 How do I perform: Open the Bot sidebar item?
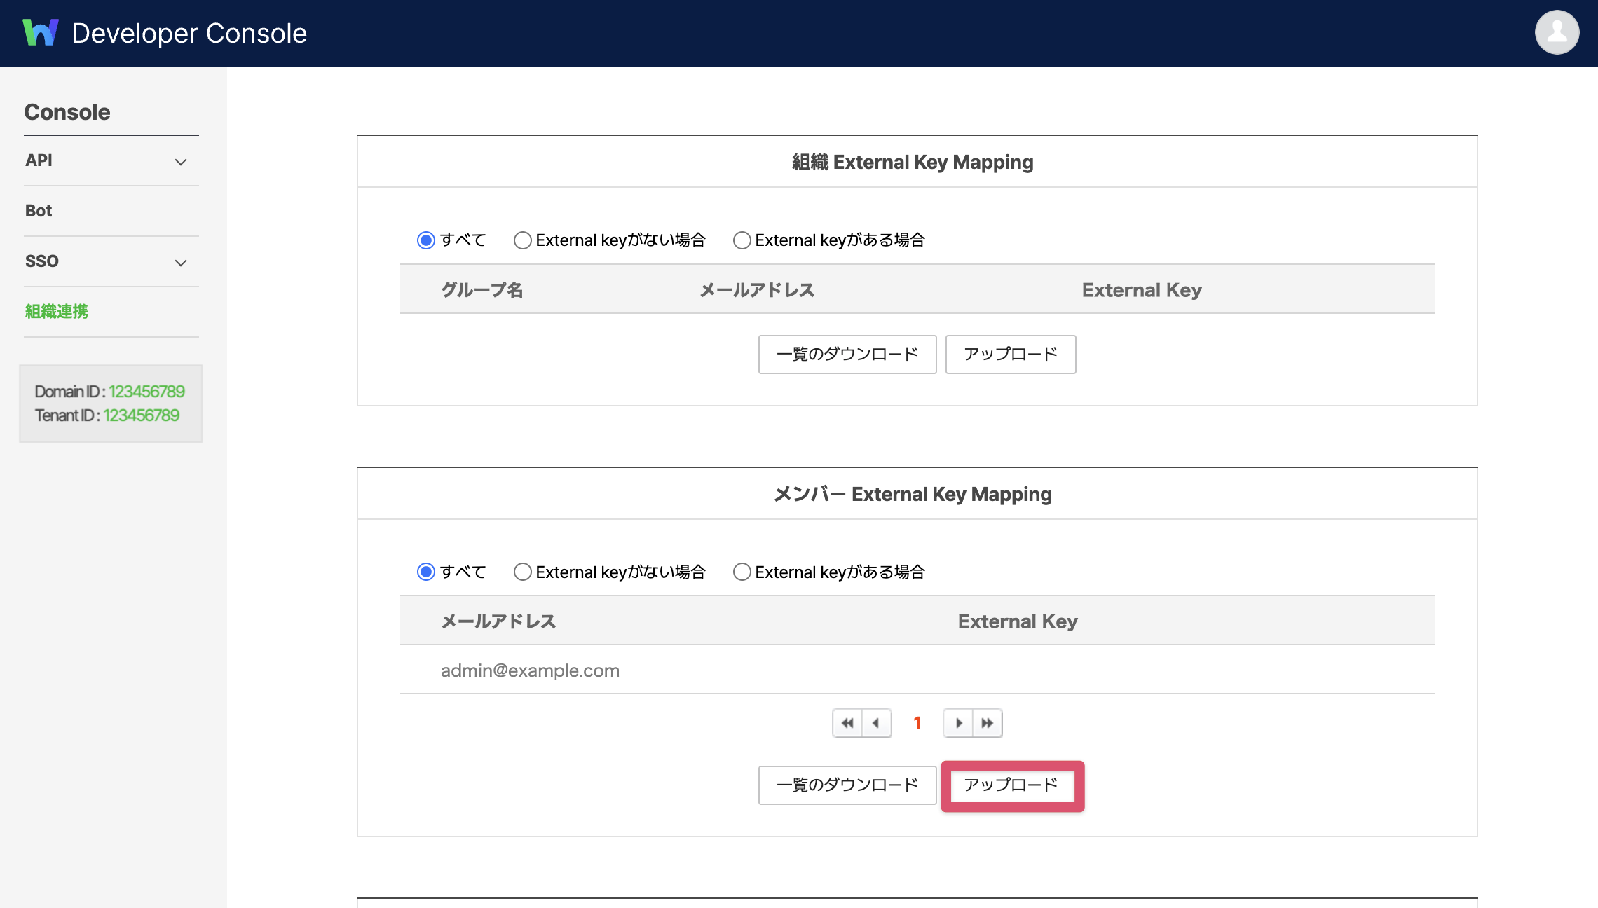tap(39, 211)
